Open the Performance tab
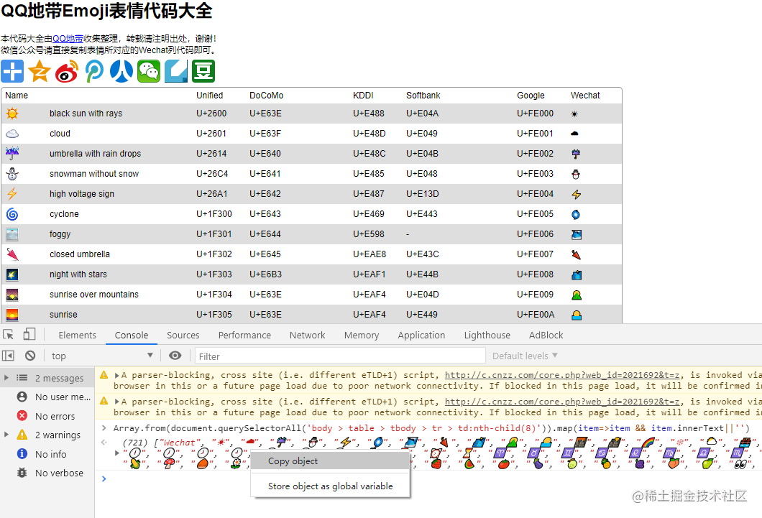 pyautogui.click(x=244, y=335)
